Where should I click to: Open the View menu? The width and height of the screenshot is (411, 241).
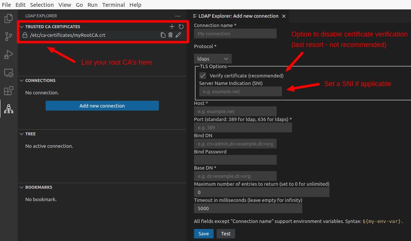(65, 5)
